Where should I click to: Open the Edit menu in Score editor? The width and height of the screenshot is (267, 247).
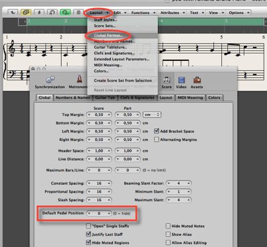coord(120,13)
